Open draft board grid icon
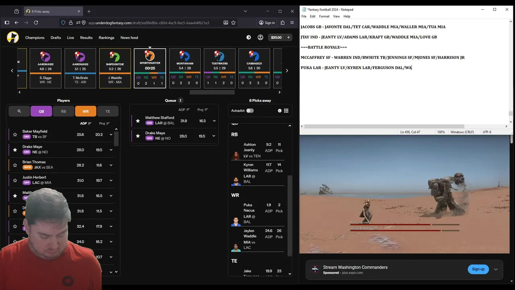Screen dimensions: 515x290 click(286, 110)
